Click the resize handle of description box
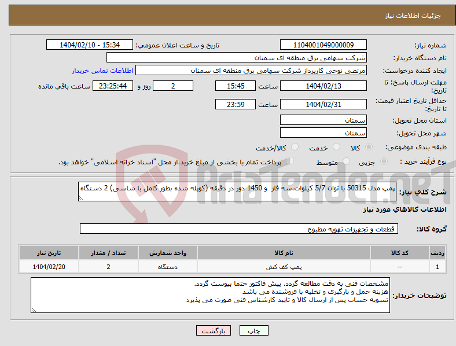 click(x=81, y=198)
